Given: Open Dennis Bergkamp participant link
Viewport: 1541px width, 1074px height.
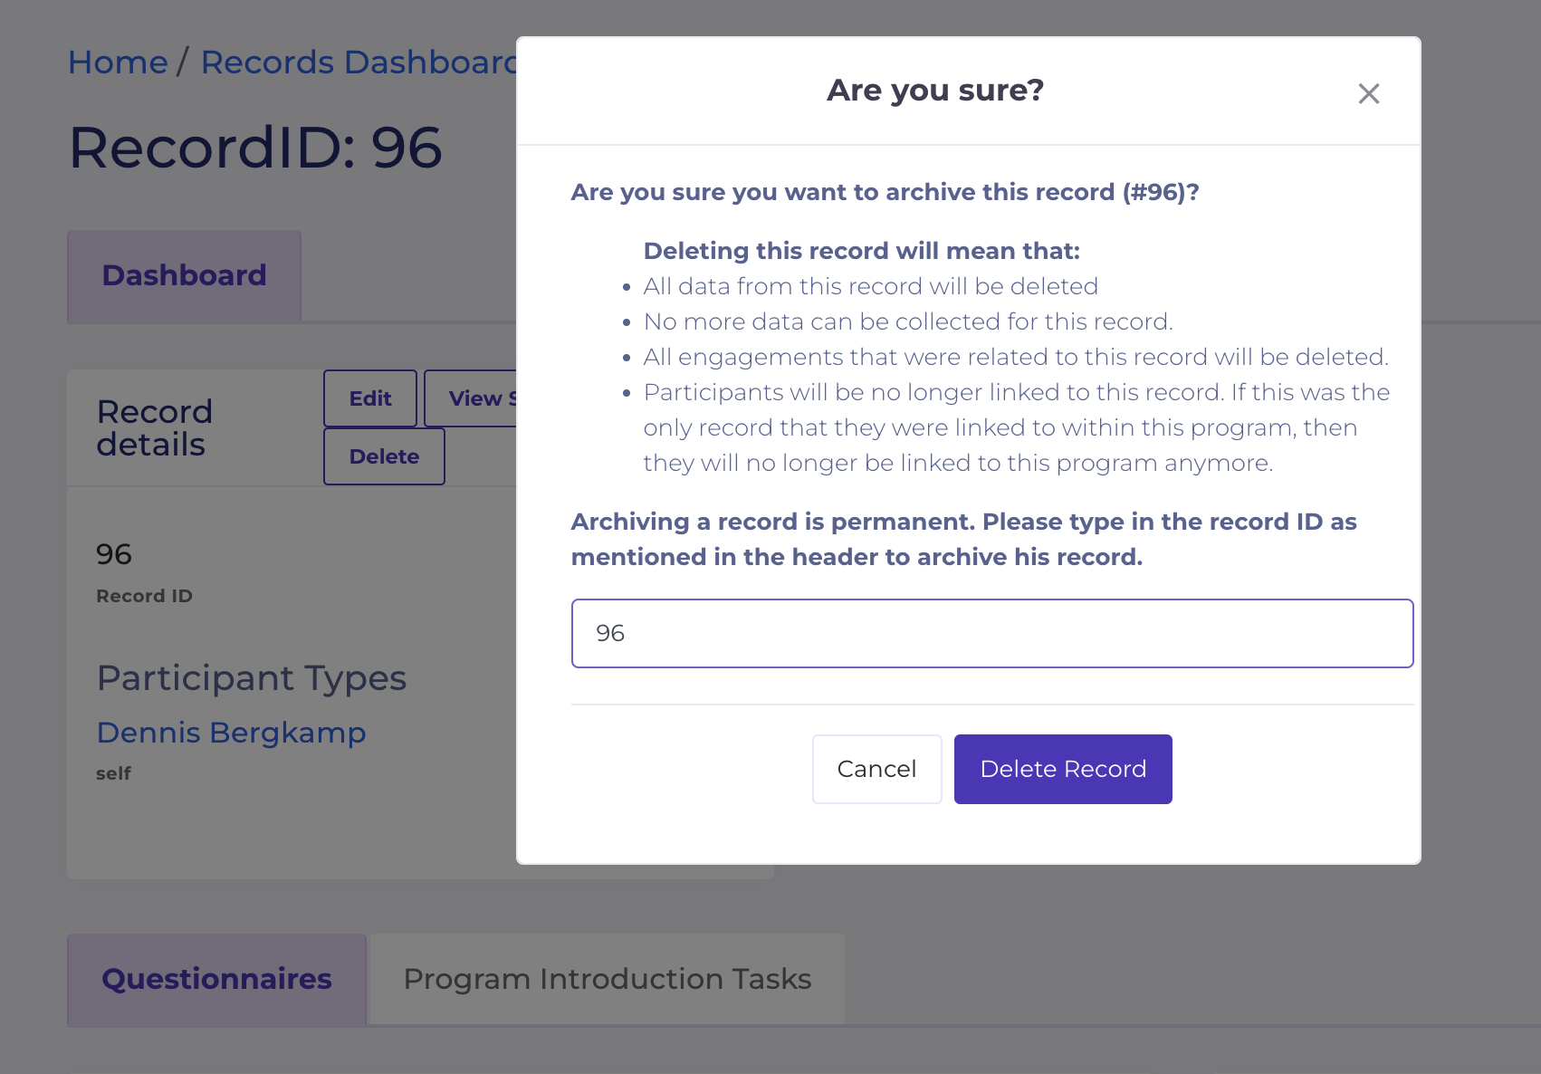Looking at the screenshot, I should click(x=231, y=733).
